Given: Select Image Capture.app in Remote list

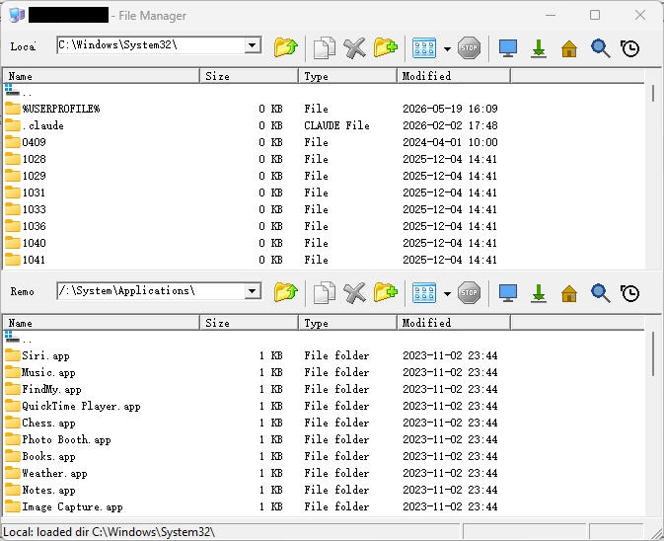Looking at the screenshot, I should (64, 506).
